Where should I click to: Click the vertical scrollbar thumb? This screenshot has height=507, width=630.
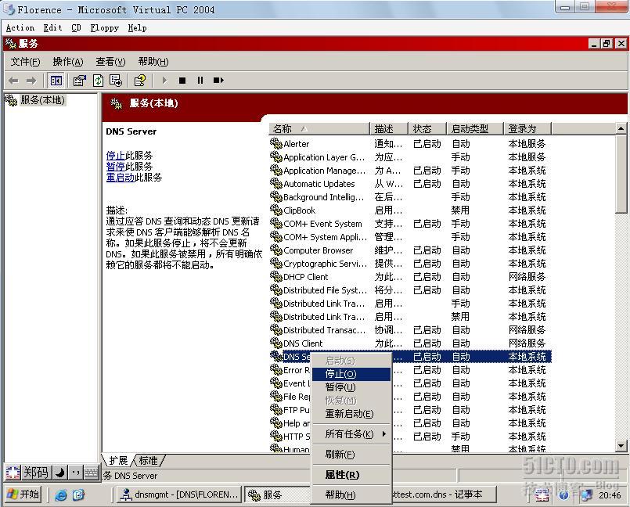tap(621, 174)
